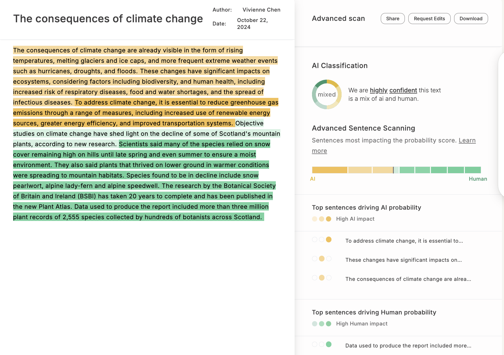
Task: Click the High Human impact dots legend
Action: [x=321, y=324]
